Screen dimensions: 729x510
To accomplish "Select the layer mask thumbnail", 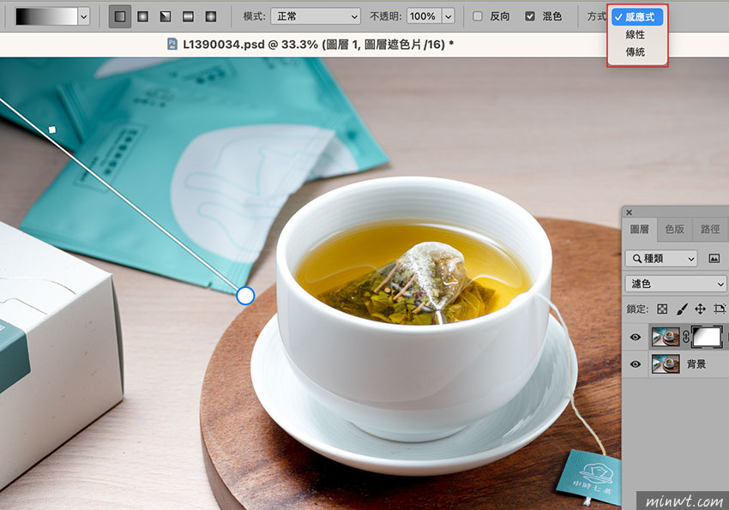I will tap(708, 337).
